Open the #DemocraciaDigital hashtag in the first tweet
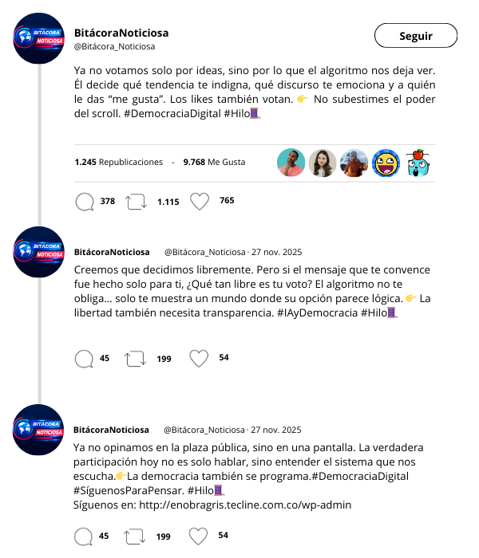Image resolution: width=479 pixels, height=558 pixels. (172, 114)
